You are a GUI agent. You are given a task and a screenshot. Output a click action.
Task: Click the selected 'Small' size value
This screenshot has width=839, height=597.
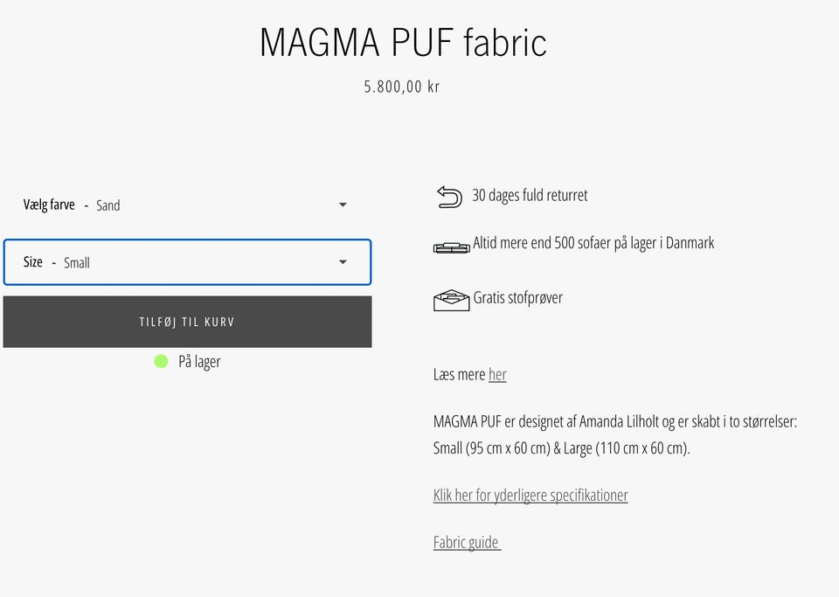(x=77, y=263)
